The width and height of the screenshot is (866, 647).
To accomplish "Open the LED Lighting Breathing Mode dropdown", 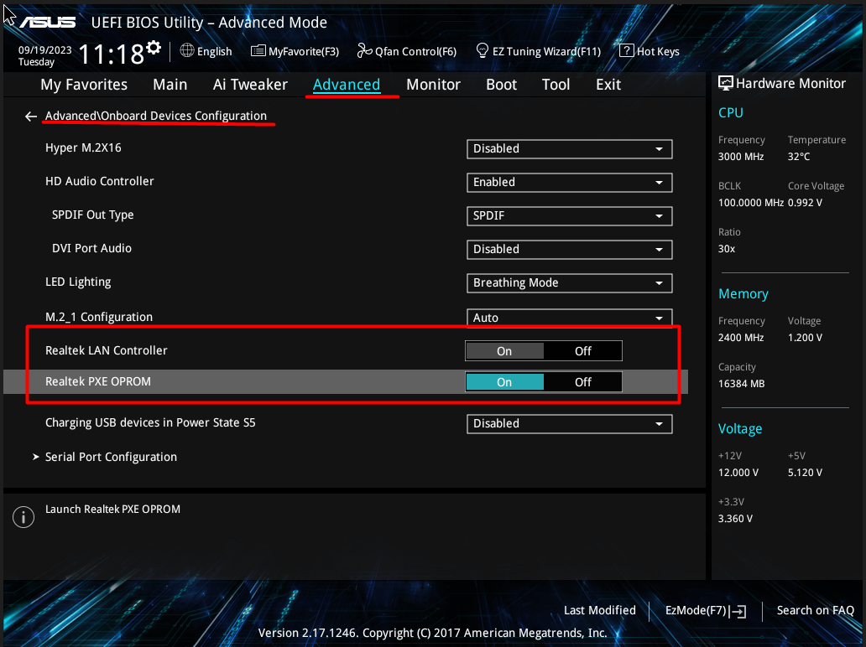I will pyautogui.click(x=569, y=283).
